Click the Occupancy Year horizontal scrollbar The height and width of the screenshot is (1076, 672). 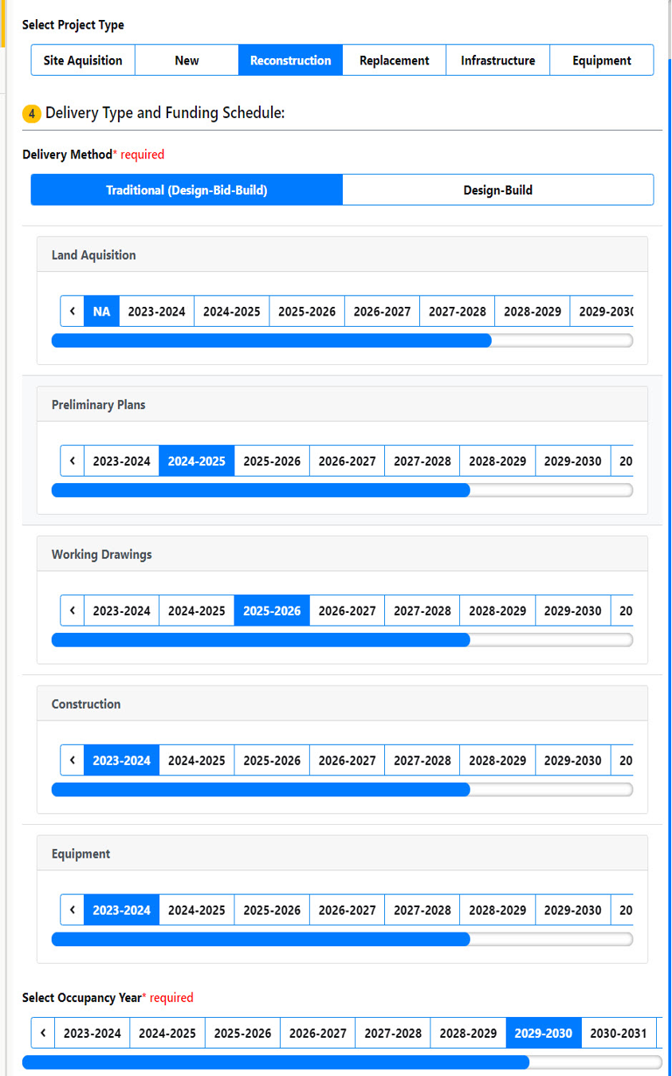point(342,1062)
